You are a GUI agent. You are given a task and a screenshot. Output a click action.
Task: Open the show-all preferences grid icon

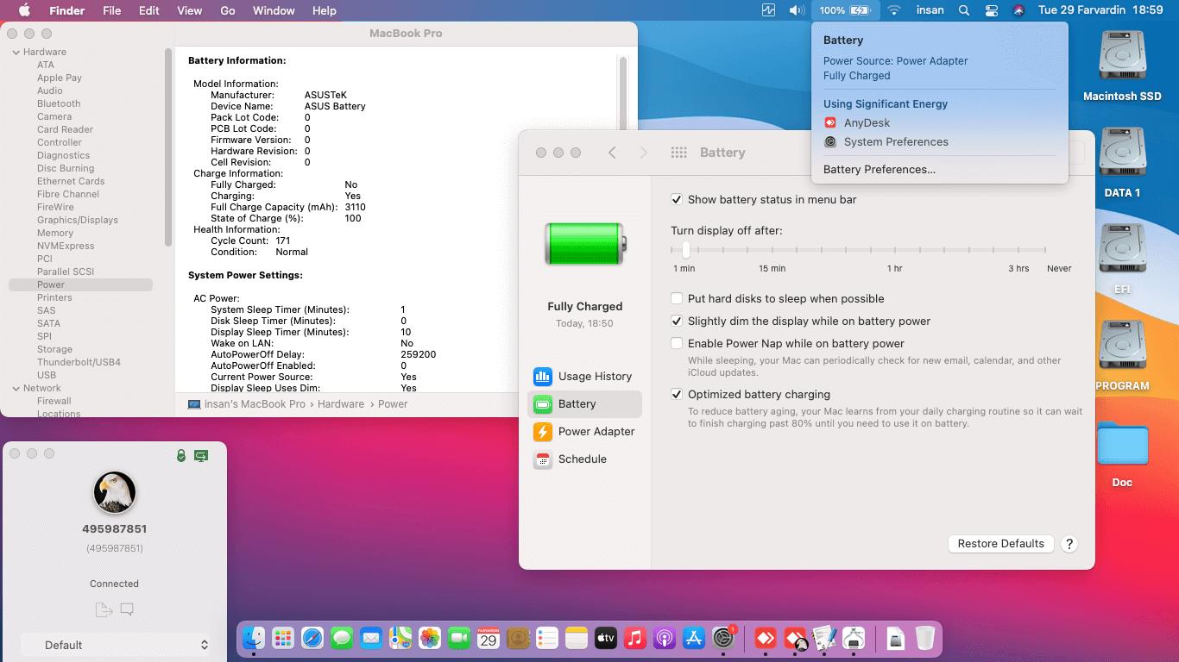click(x=678, y=153)
